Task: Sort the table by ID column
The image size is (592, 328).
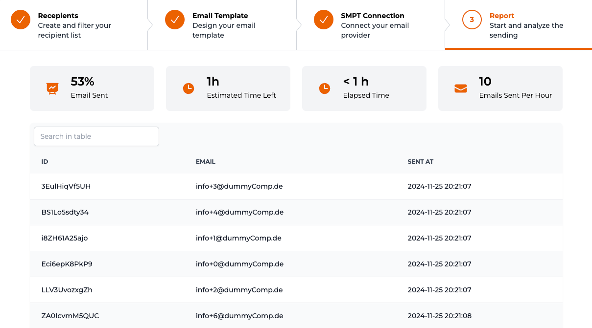Action: [x=44, y=161]
